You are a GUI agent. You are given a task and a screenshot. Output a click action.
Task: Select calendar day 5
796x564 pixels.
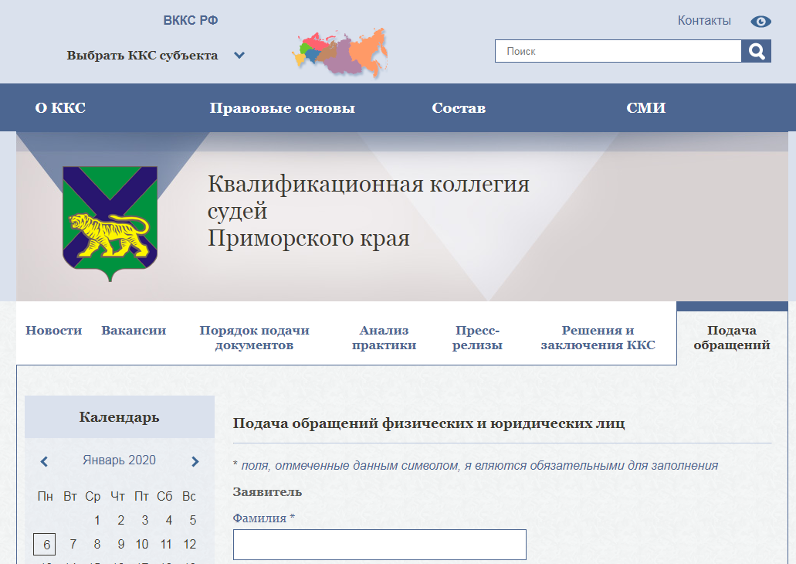[193, 520]
